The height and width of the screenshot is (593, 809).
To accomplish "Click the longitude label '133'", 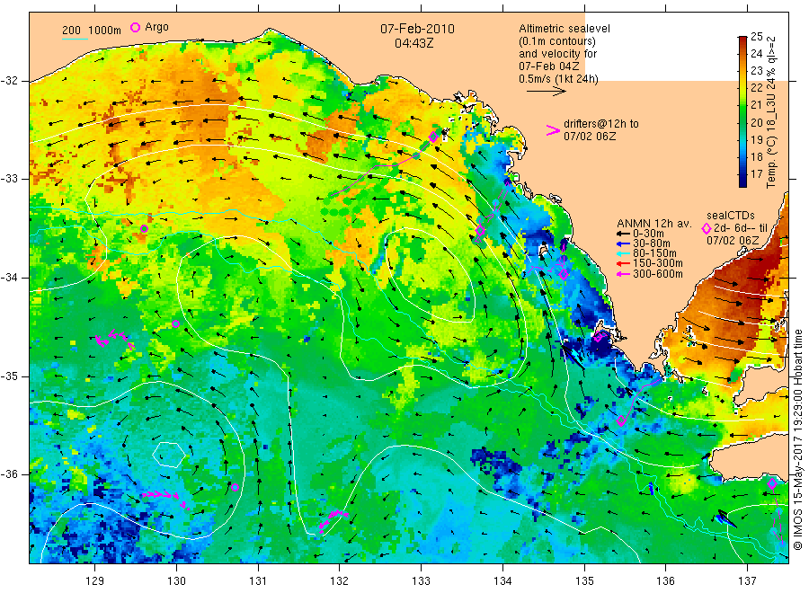I will tap(421, 581).
